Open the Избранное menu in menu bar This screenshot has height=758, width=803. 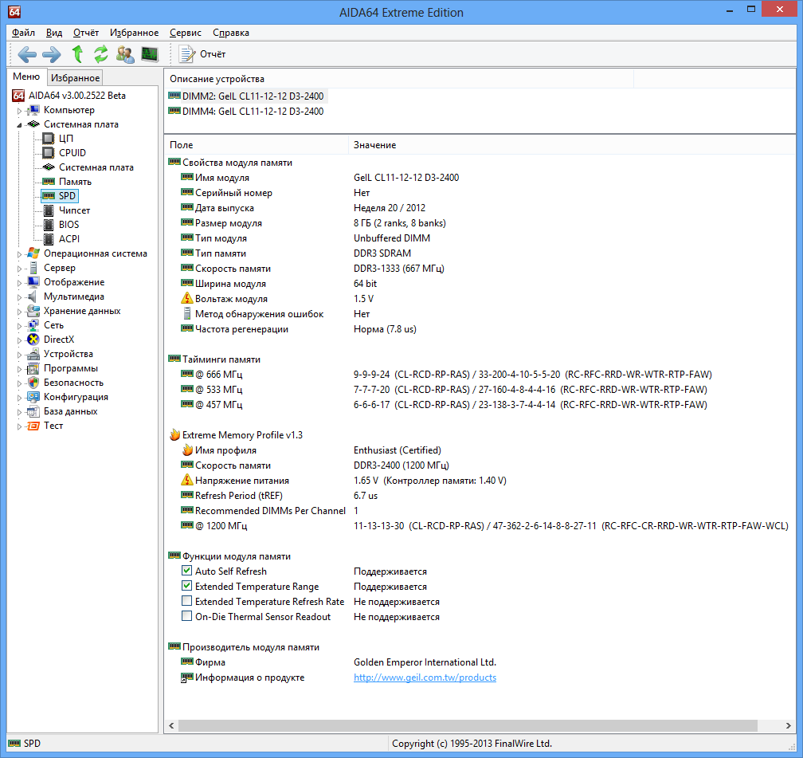click(x=134, y=33)
